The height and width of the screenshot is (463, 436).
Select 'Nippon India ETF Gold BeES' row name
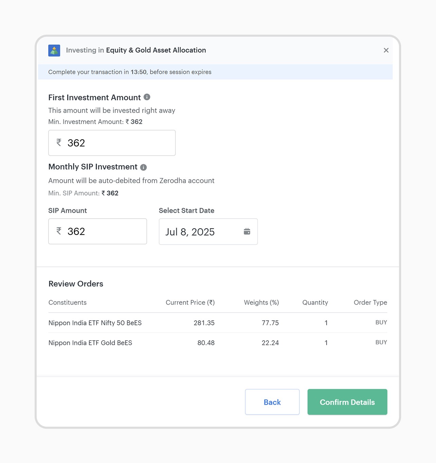(x=90, y=343)
